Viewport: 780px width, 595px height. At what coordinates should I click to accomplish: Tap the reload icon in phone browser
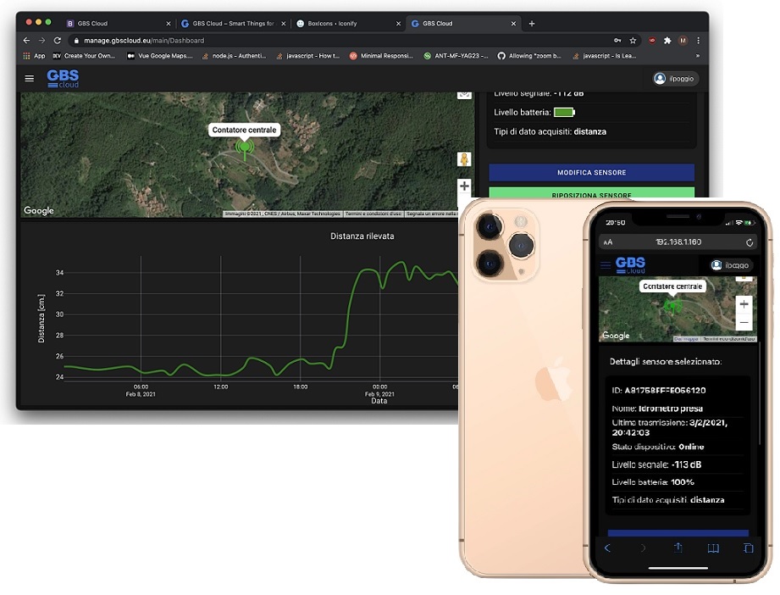coord(750,242)
